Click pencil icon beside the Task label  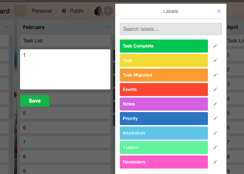click(x=215, y=61)
